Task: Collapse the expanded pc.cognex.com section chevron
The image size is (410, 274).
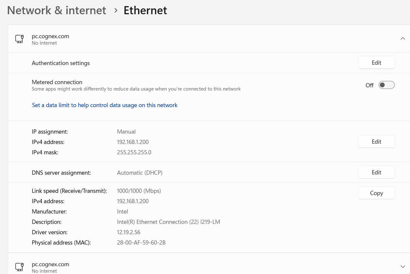Action: coord(403,38)
